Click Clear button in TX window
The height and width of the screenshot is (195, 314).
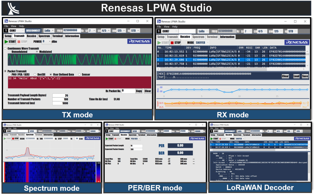tap(148, 91)
